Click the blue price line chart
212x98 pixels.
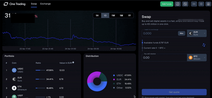[69, 39]
